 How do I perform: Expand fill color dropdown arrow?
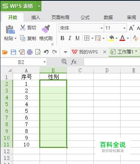(116, 38)
